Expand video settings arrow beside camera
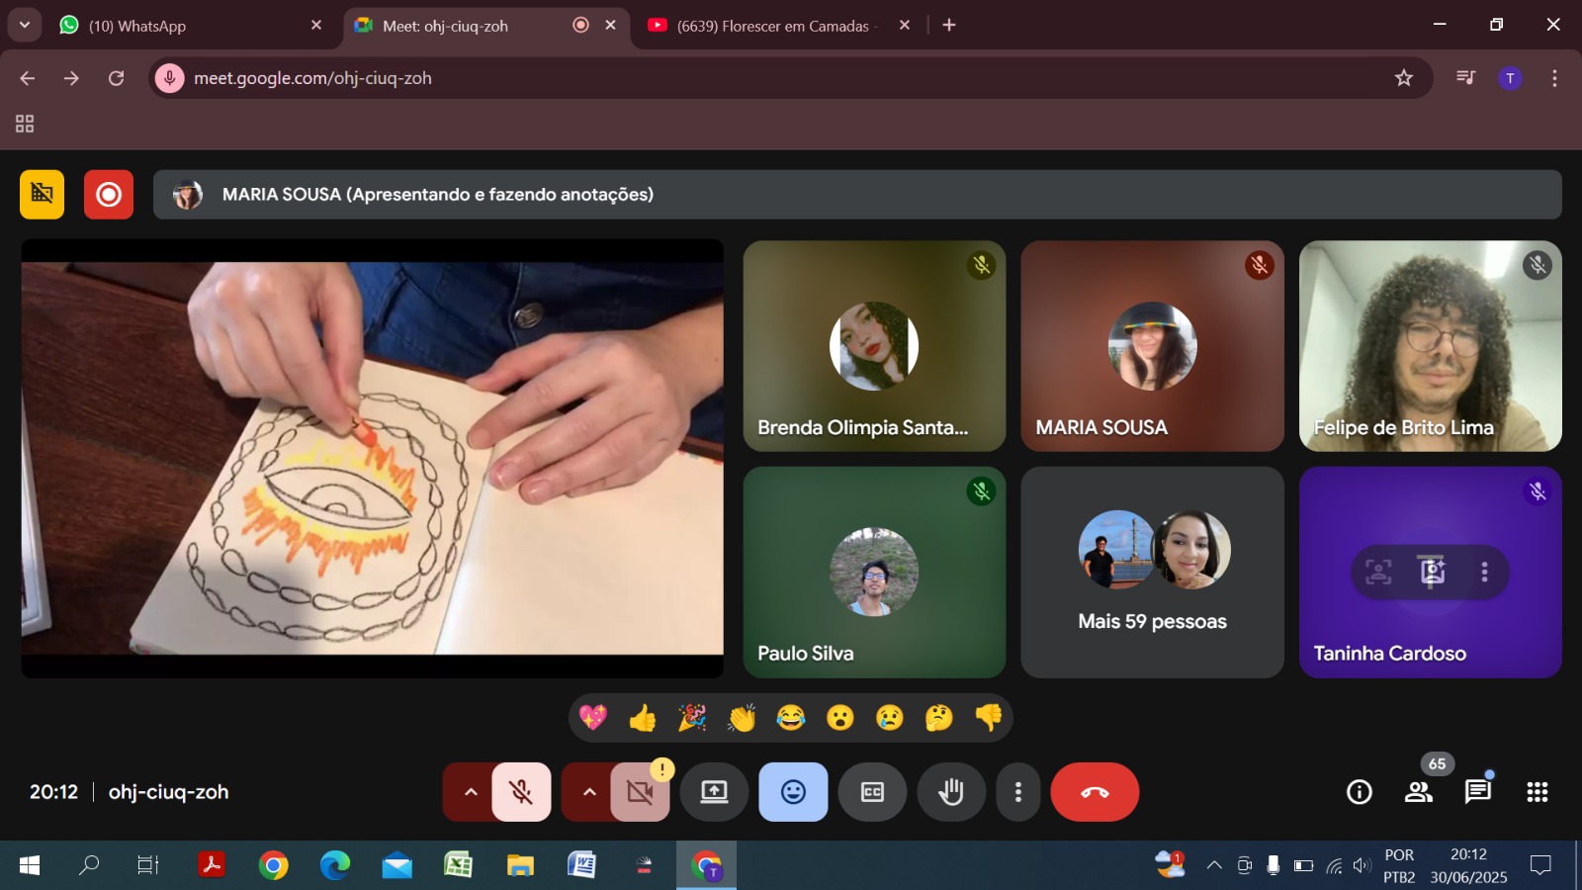 [589, 792]
